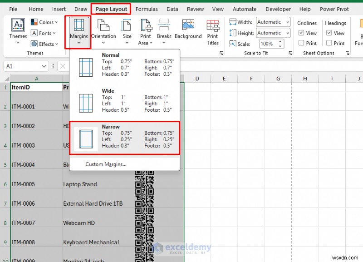Open theme Colors options
Image resolution: width=363 pixels, height=262 pixels.
44,22
